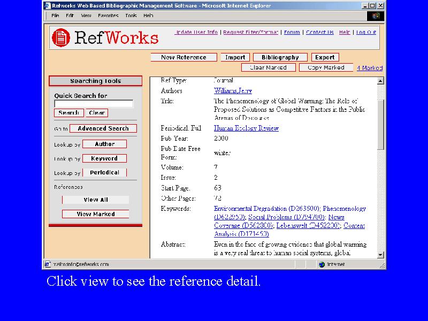The image size is (428, 321).
Task: Click the quick Search button
Action: click(69, 113)
